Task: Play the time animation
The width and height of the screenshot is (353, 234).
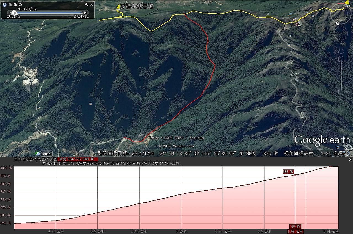Action: coord(20,5)
